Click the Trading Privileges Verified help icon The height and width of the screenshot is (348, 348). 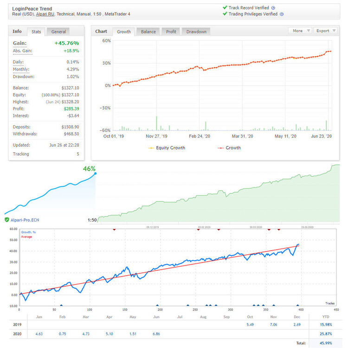[x=282, y=14]
